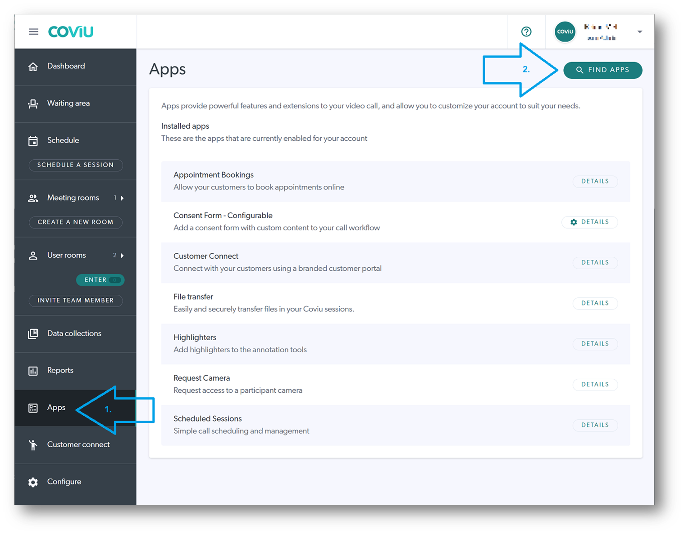Expand the Meeting rooms list arrow

click(x=122, y=198)
